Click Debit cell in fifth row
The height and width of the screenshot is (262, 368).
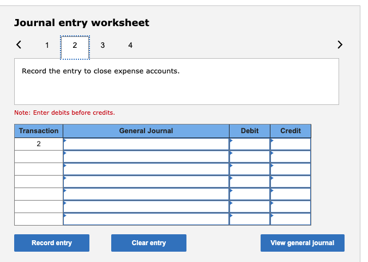pos(250,194)
